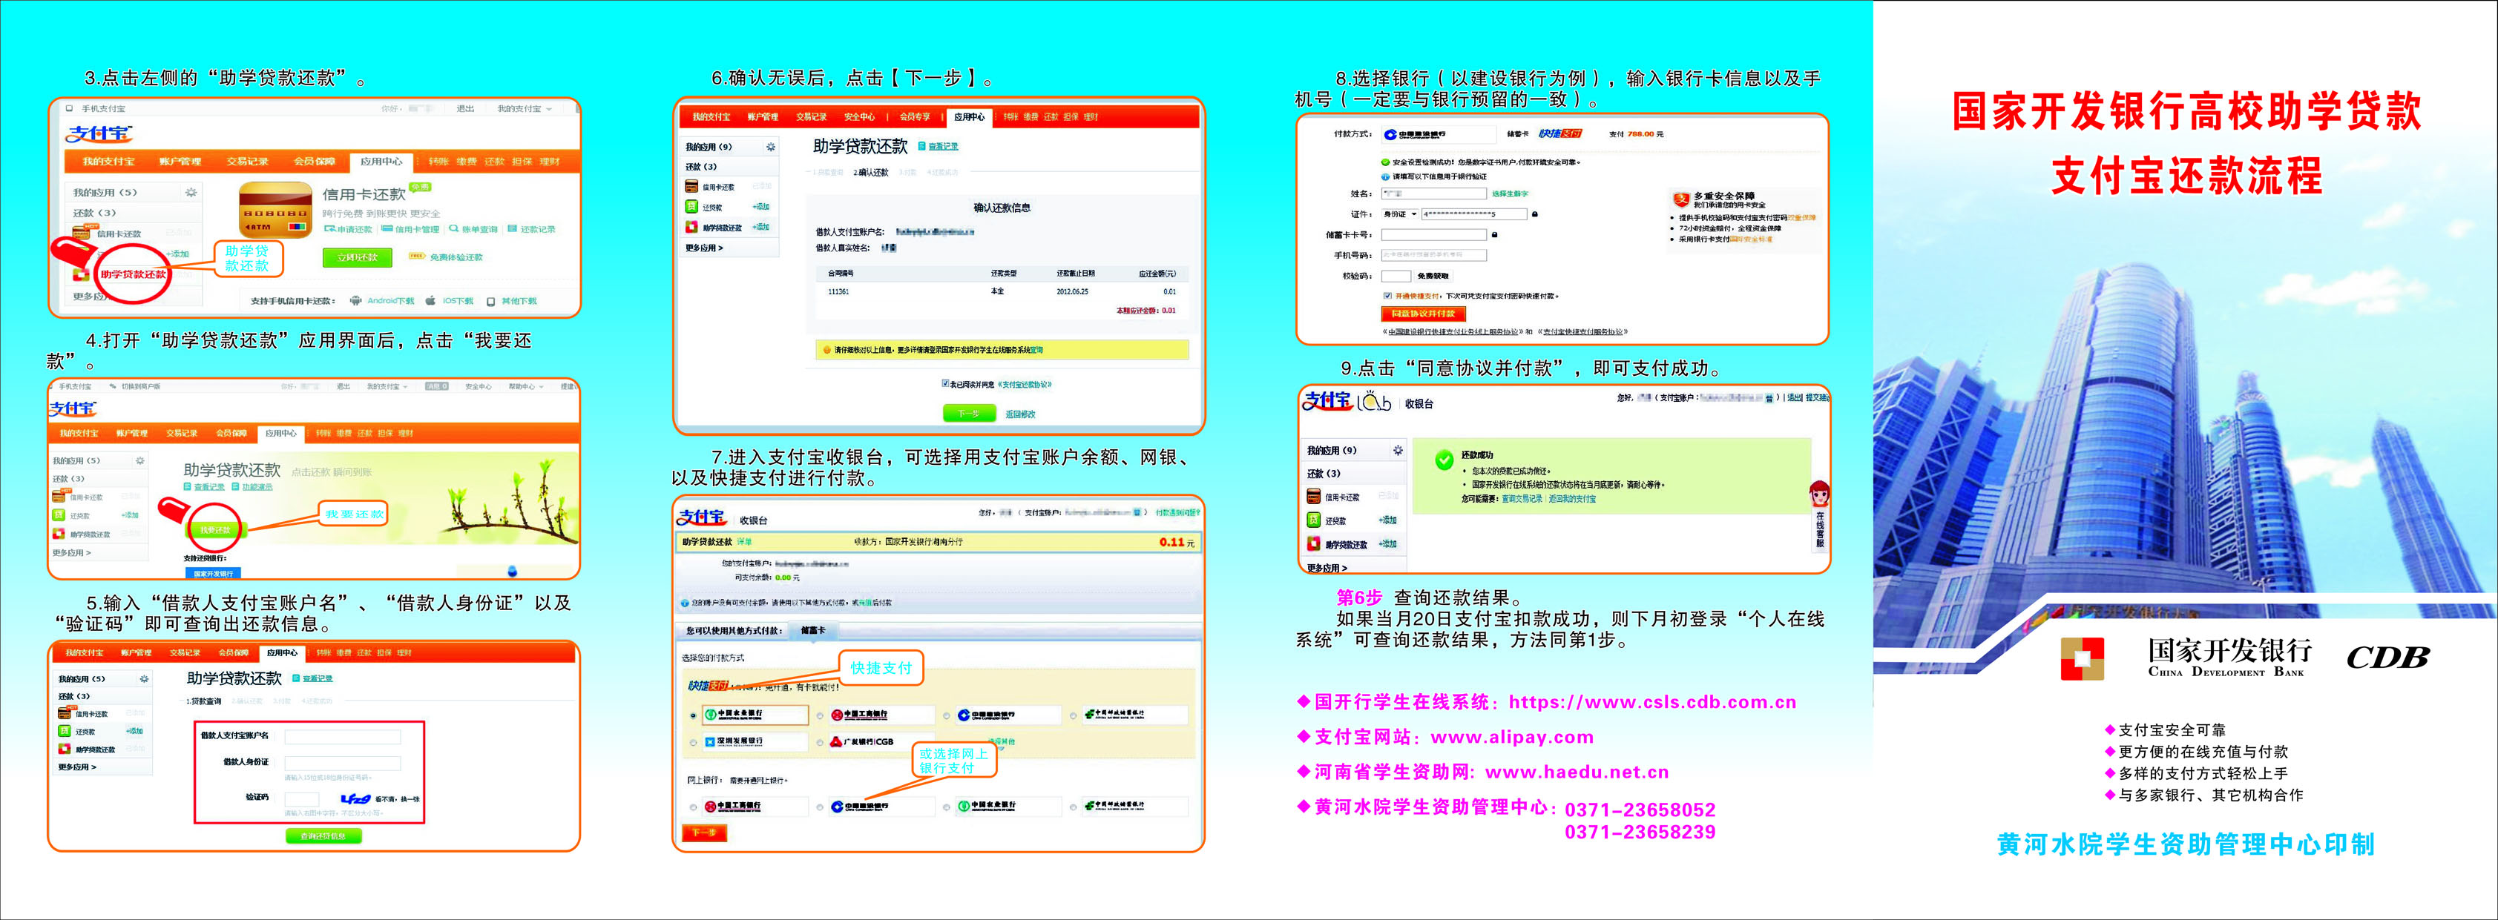Click 助学贷款还款 app icon in step 3 sidebar
This screenshot has height=920, width=2498.
pos(82,274)
